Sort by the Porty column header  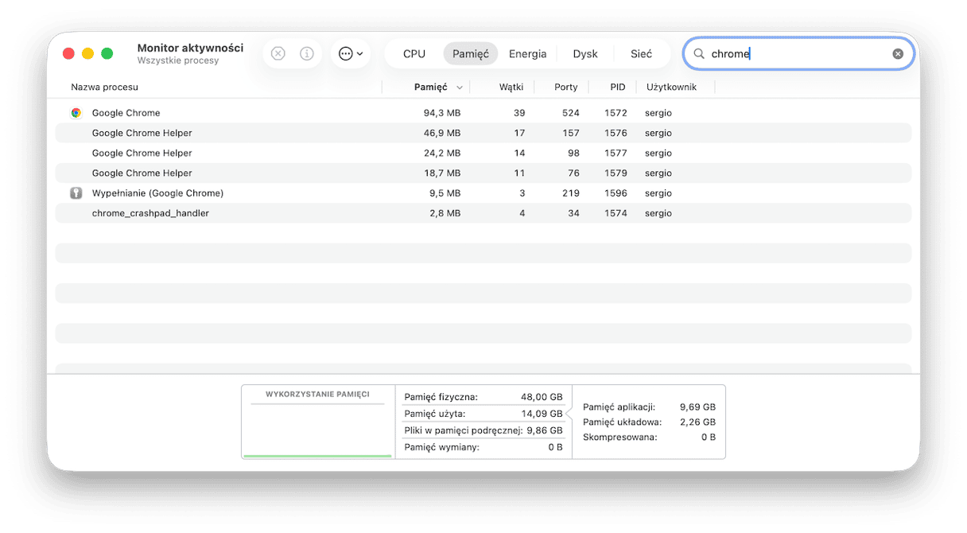[x=566, y=88]
